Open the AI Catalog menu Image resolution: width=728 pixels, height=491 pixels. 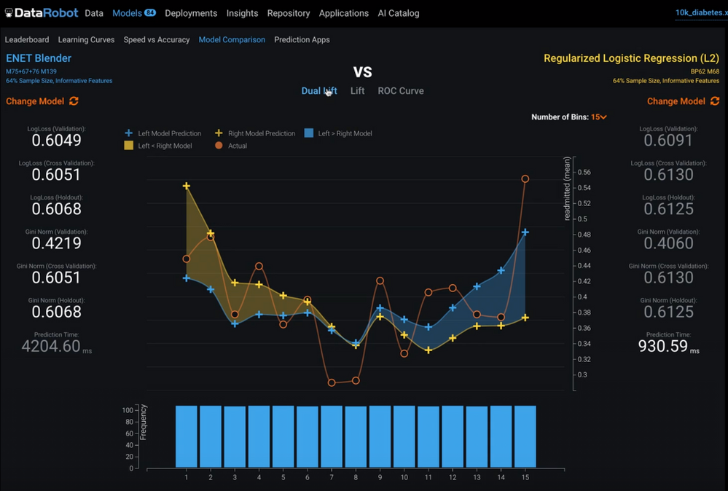click(x=398, y=13)
